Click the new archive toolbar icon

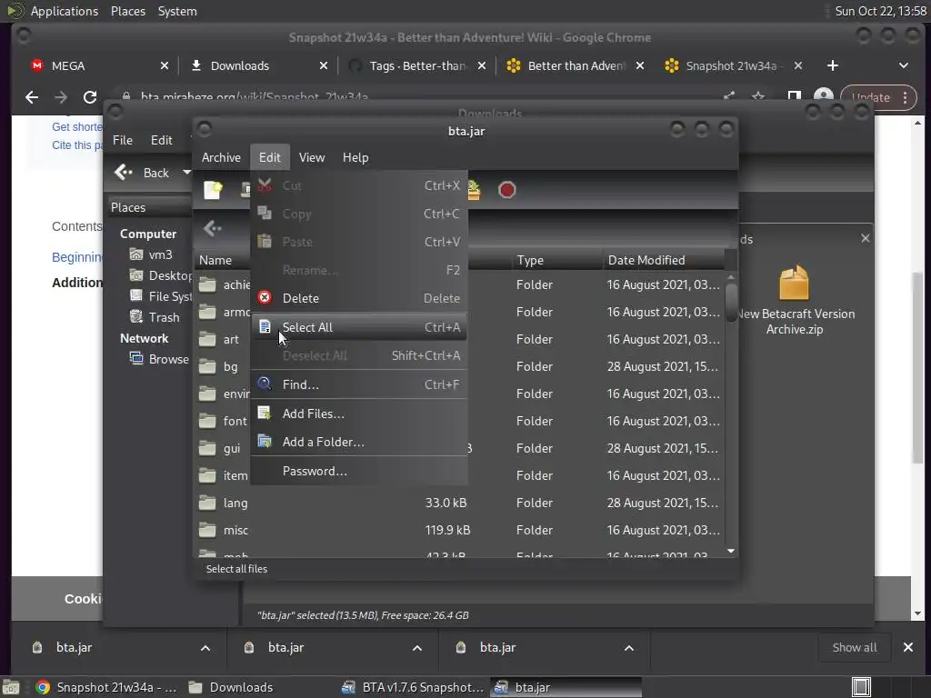click(213, 189)
